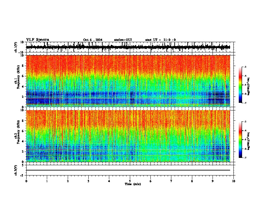Click tick label "9" on the Time axis

[x=213, y=181]
